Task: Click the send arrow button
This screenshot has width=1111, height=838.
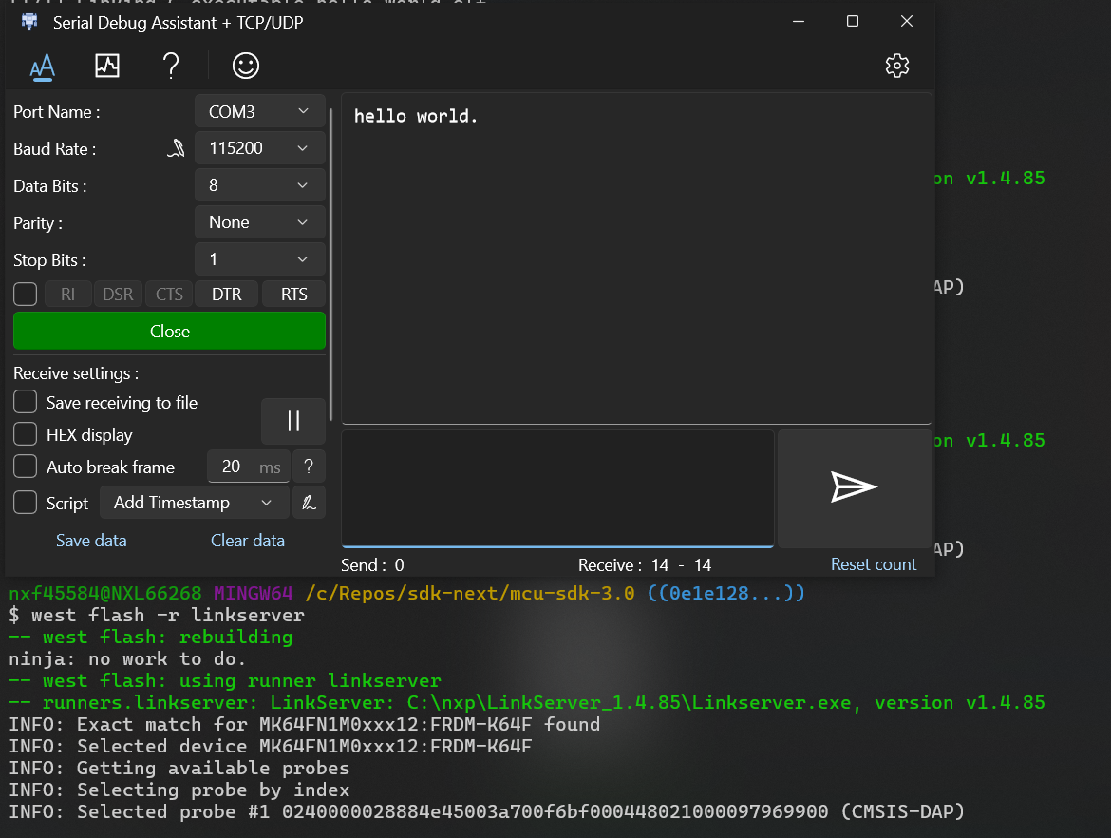Action: (x=855, y=488)
